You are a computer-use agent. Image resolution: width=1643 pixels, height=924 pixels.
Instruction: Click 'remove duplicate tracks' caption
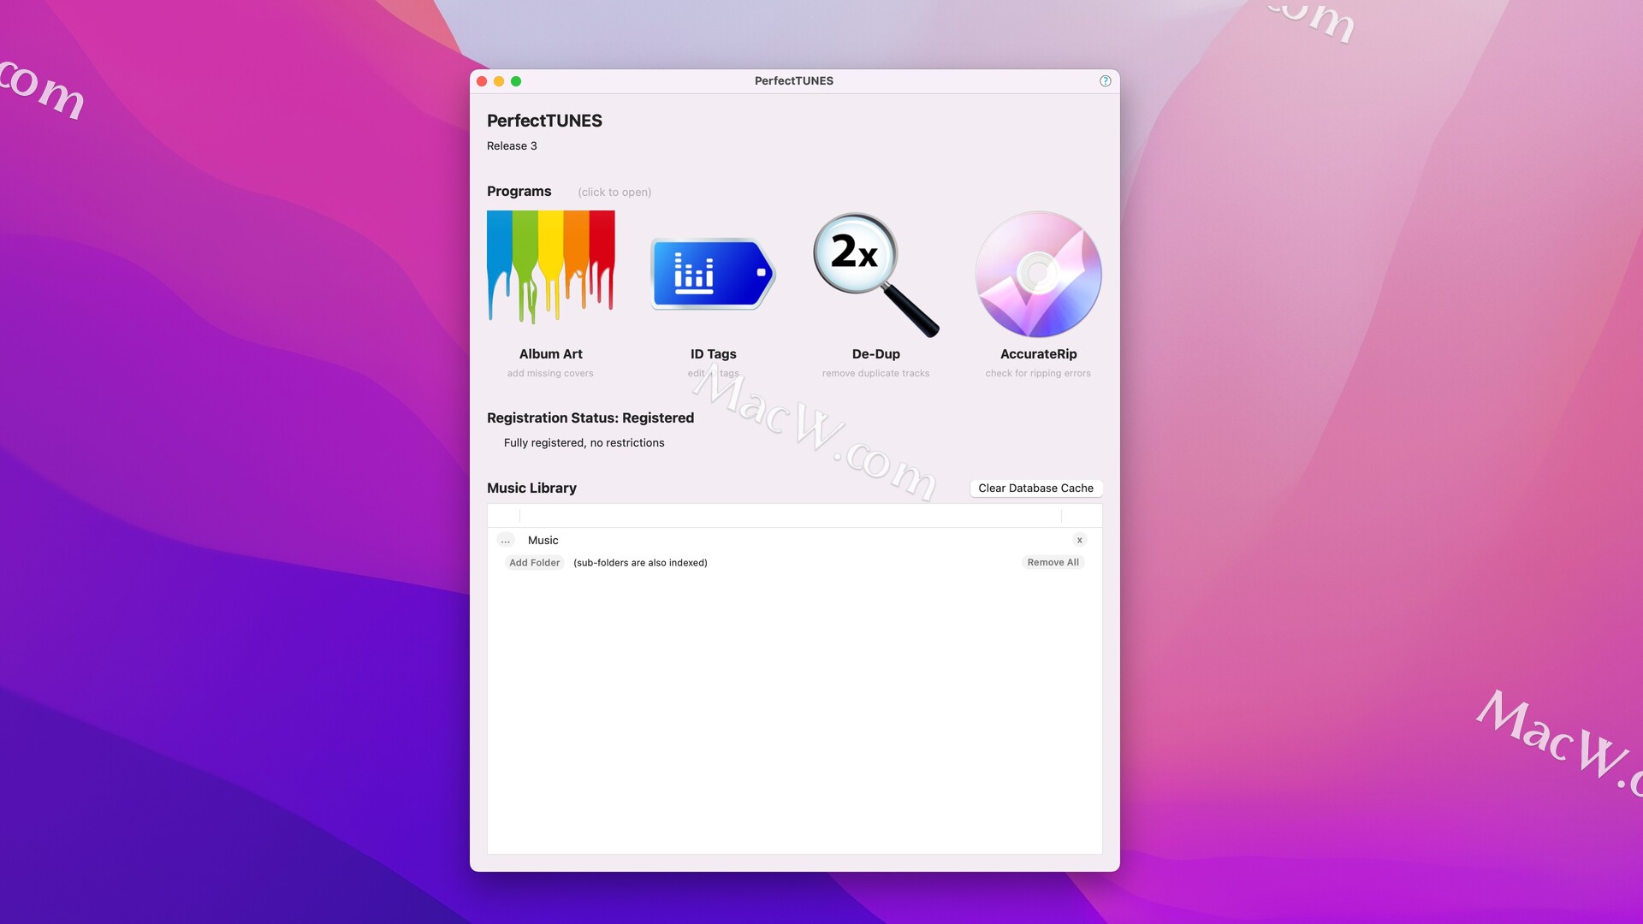tap(875, 374)
